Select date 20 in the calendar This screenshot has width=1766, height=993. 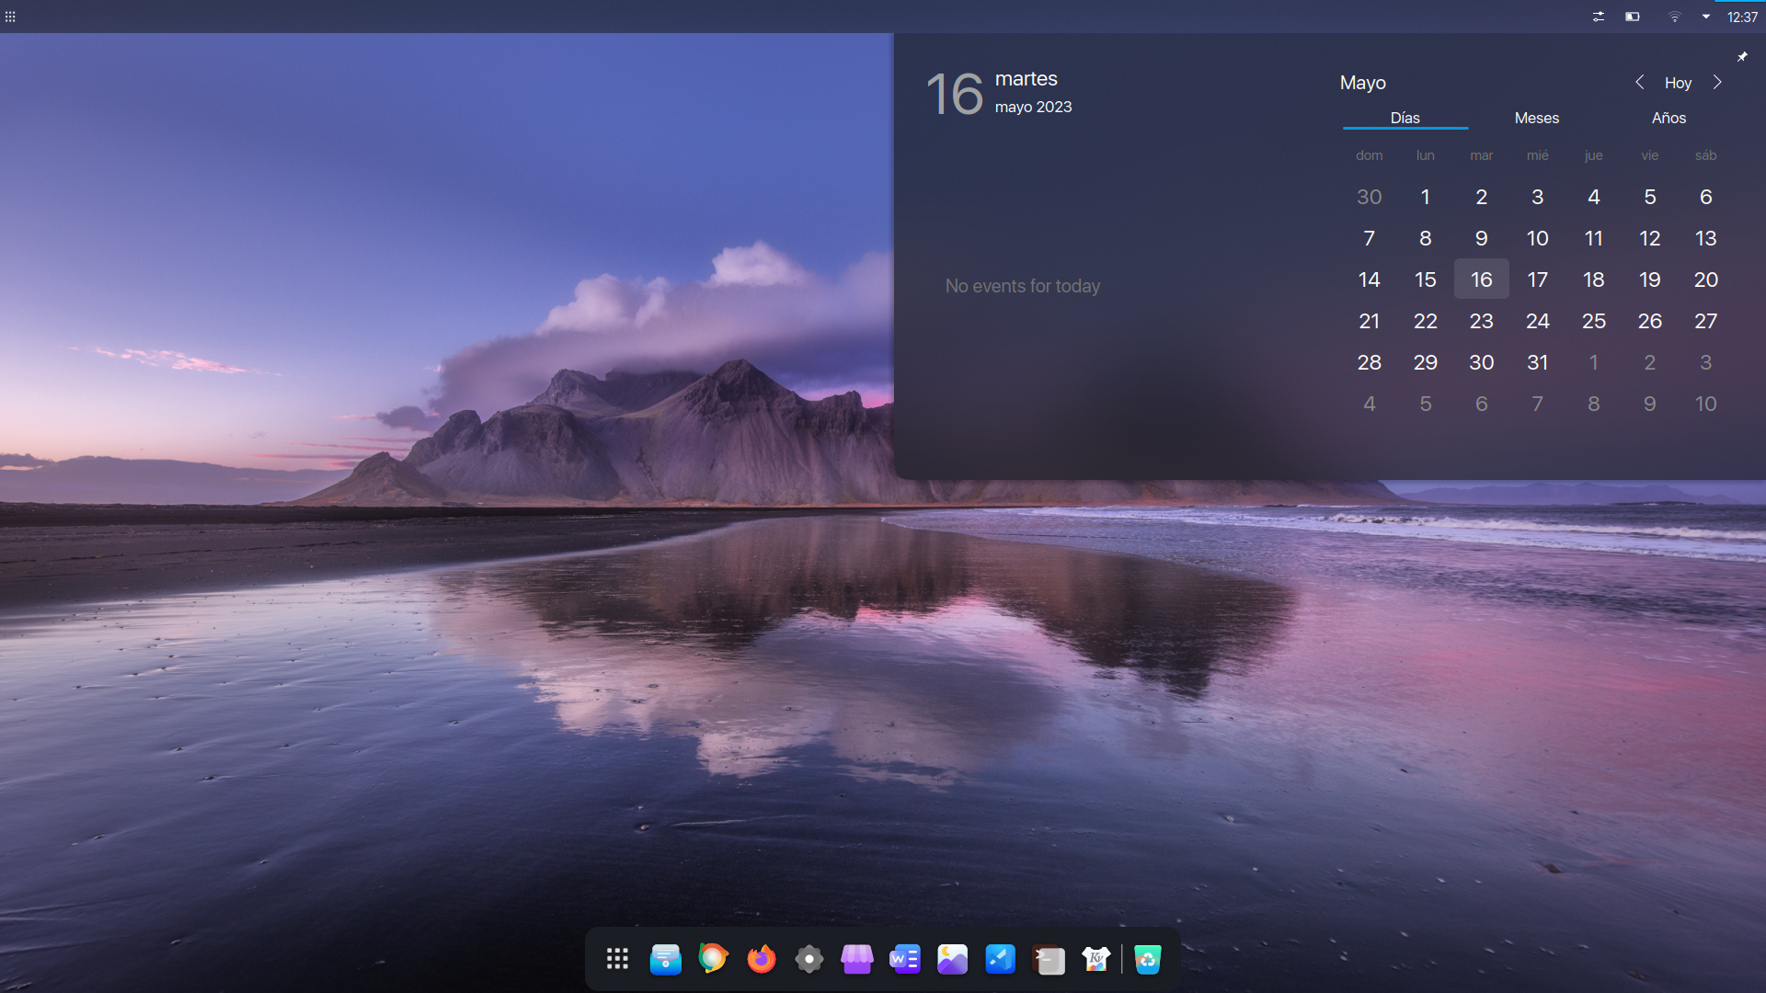(1705, 280)
